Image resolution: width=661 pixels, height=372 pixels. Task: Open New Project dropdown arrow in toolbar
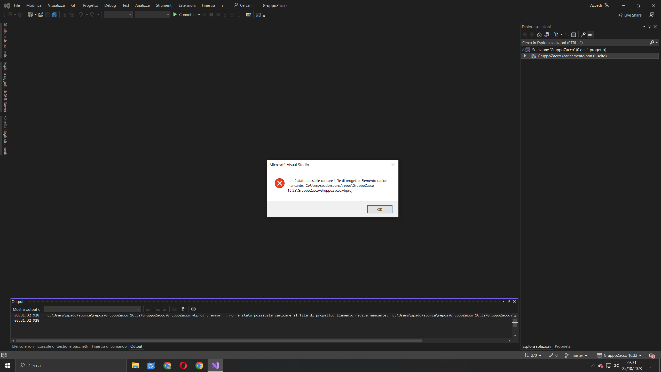[x=35, y=15]
